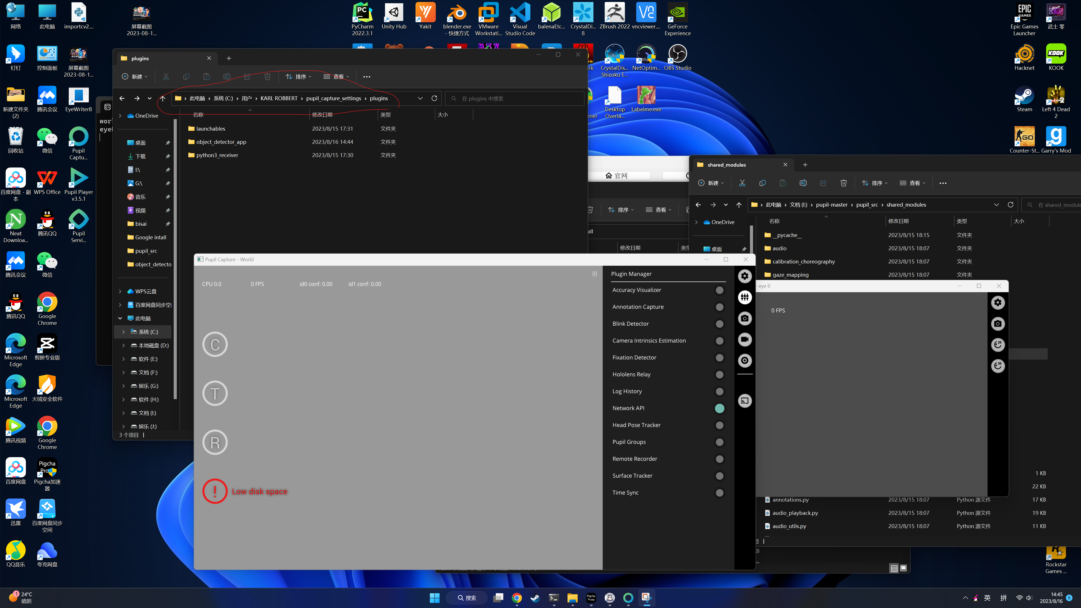Add new tab in plugins Explorer window
The width and height of the screenshot is (1081, 608).
(x=229, y=58)
